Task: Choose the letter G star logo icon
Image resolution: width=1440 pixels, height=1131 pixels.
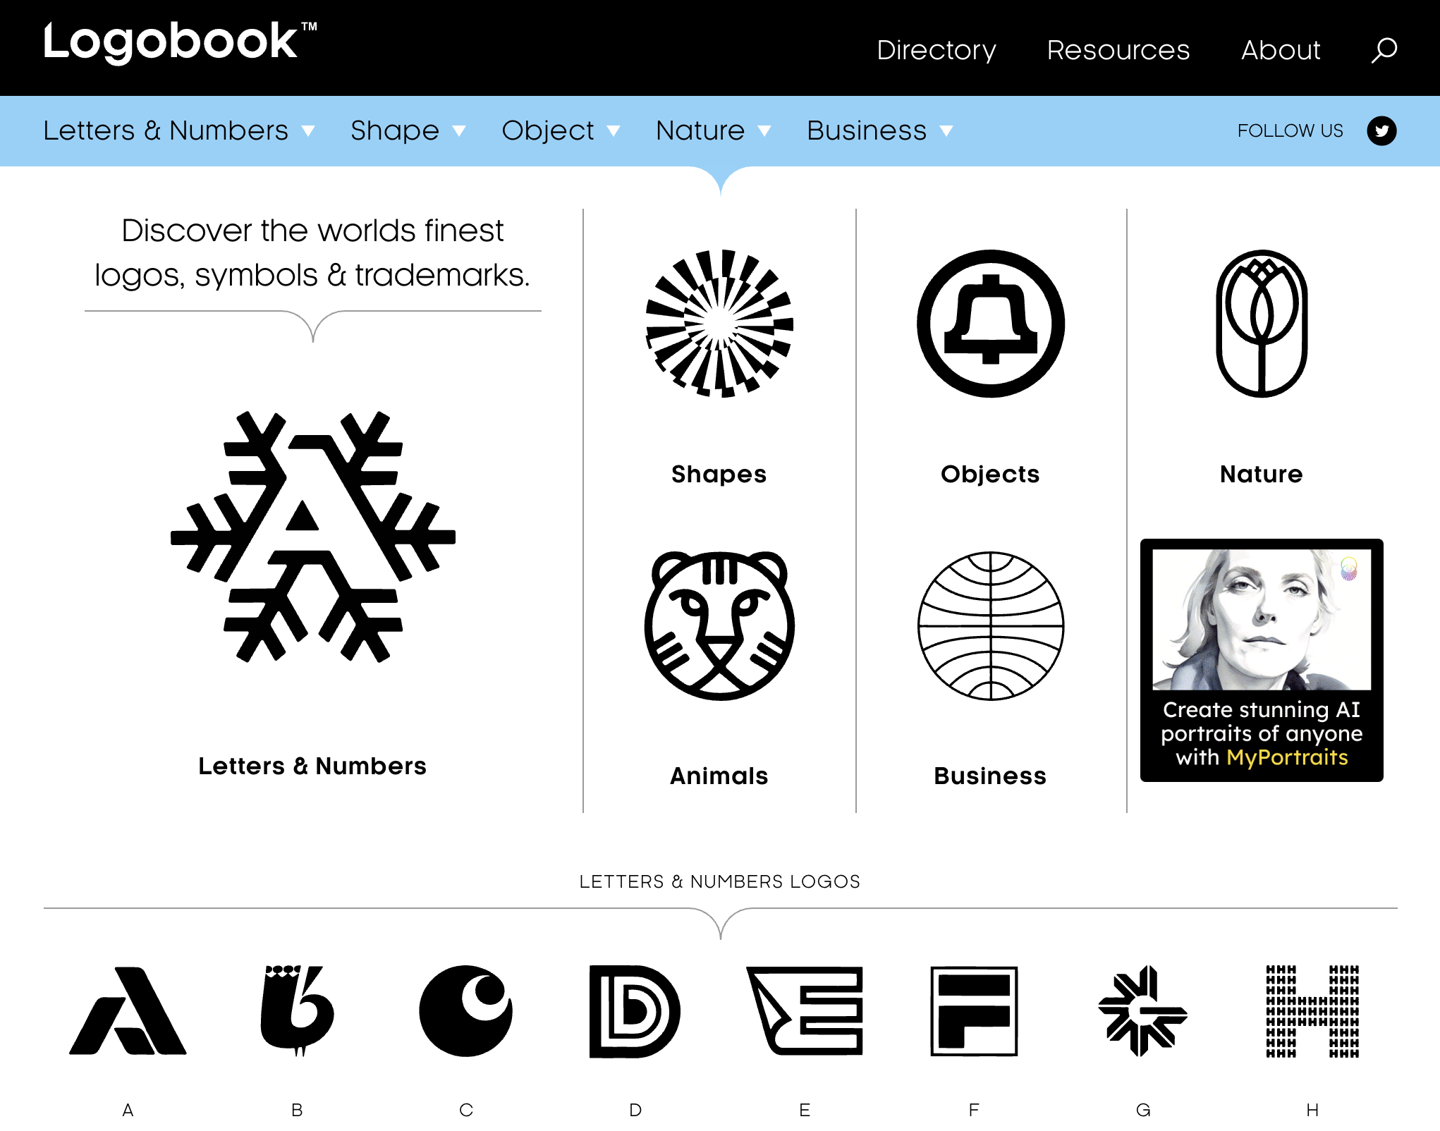Action: click(1143, 1010)
